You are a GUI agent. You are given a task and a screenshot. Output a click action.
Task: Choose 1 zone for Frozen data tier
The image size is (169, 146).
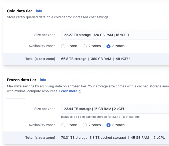(63, 125)
